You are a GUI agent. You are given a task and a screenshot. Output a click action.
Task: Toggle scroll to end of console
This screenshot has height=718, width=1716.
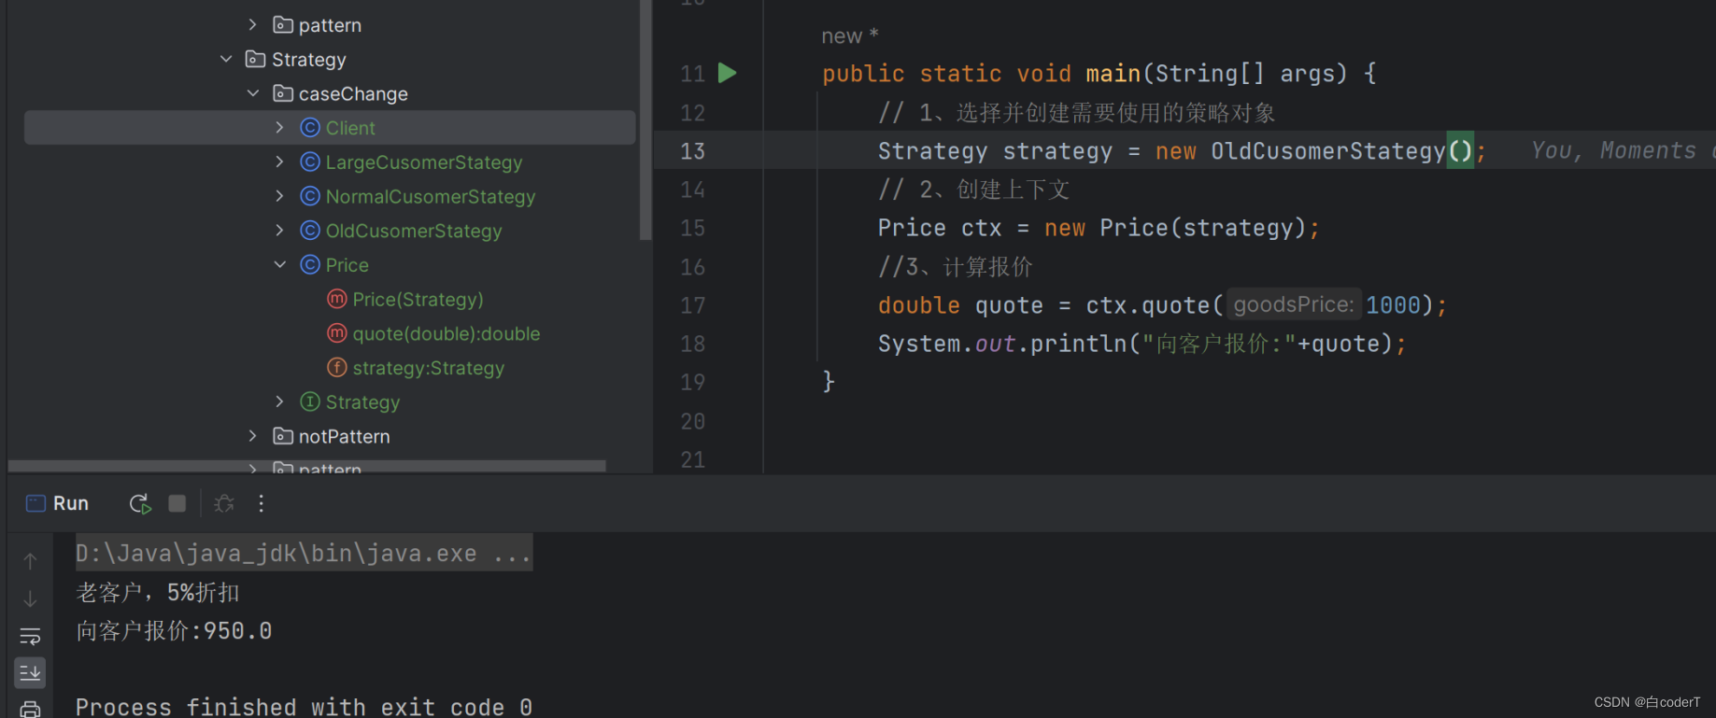coord(30,673)
